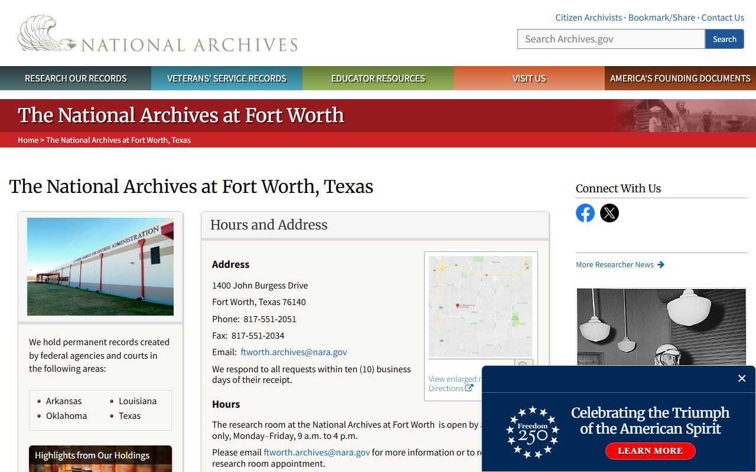Click the fax number 817-551-2034
The width and height of the screenshot is (756, 472).
(x=258, y=336)
